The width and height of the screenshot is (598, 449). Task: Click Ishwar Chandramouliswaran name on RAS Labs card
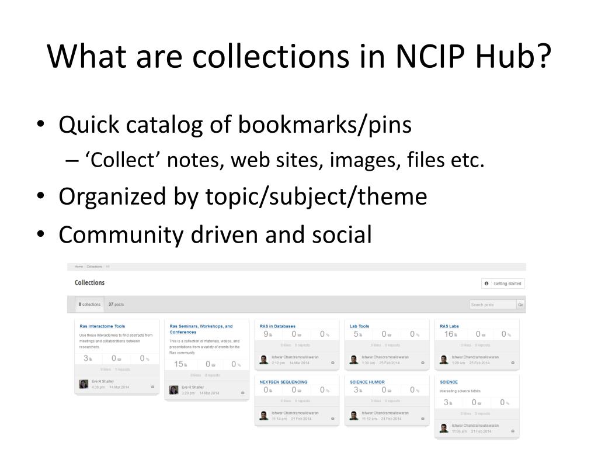(475, 357)
